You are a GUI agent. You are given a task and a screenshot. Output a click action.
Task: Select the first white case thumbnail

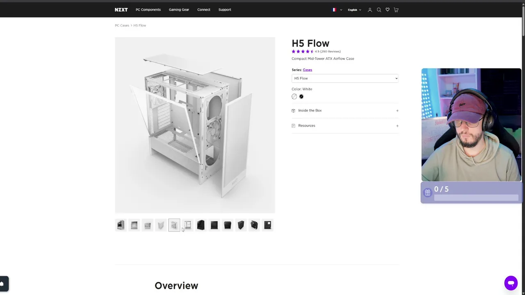121,225
